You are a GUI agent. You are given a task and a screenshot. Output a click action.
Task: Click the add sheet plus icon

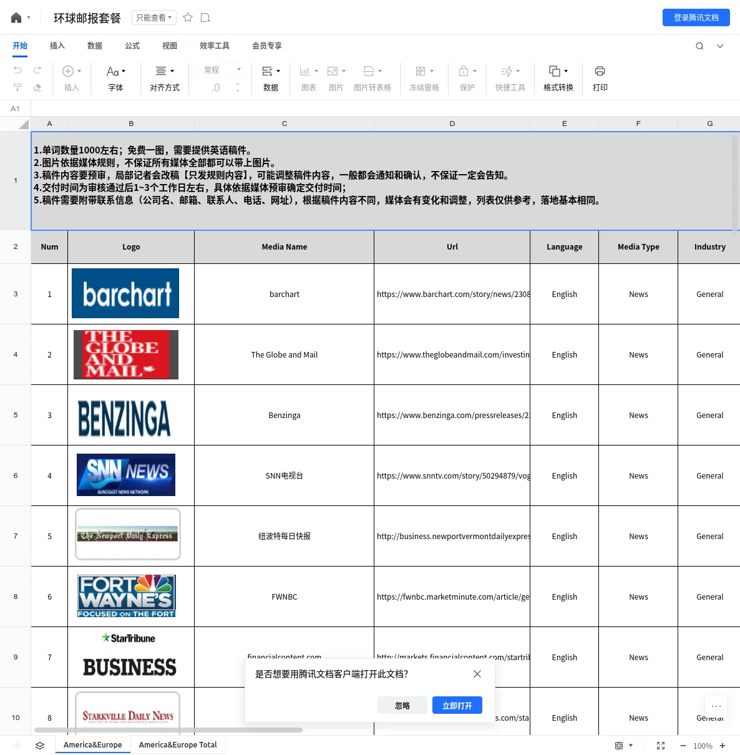pos(17,746)
